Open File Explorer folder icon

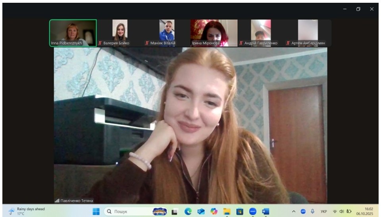227,211
